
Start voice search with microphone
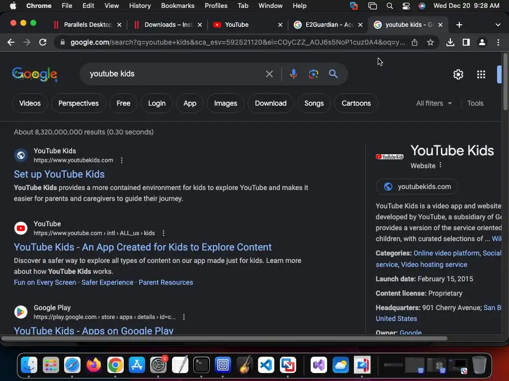coord(293,74)
